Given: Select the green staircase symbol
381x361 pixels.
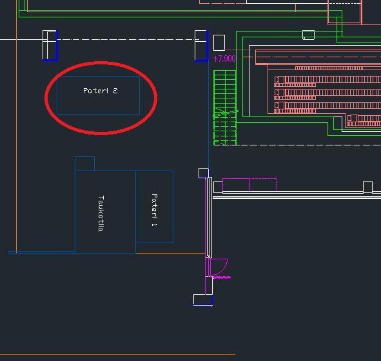Looking at the screenshot, I should tap(225, 107).
